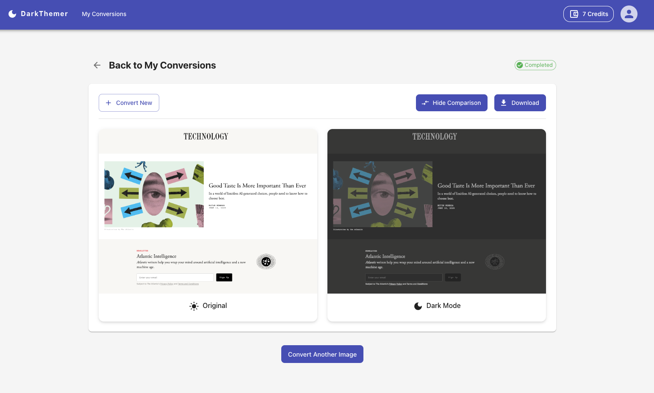Click the back arrow next to the heading

97,65
